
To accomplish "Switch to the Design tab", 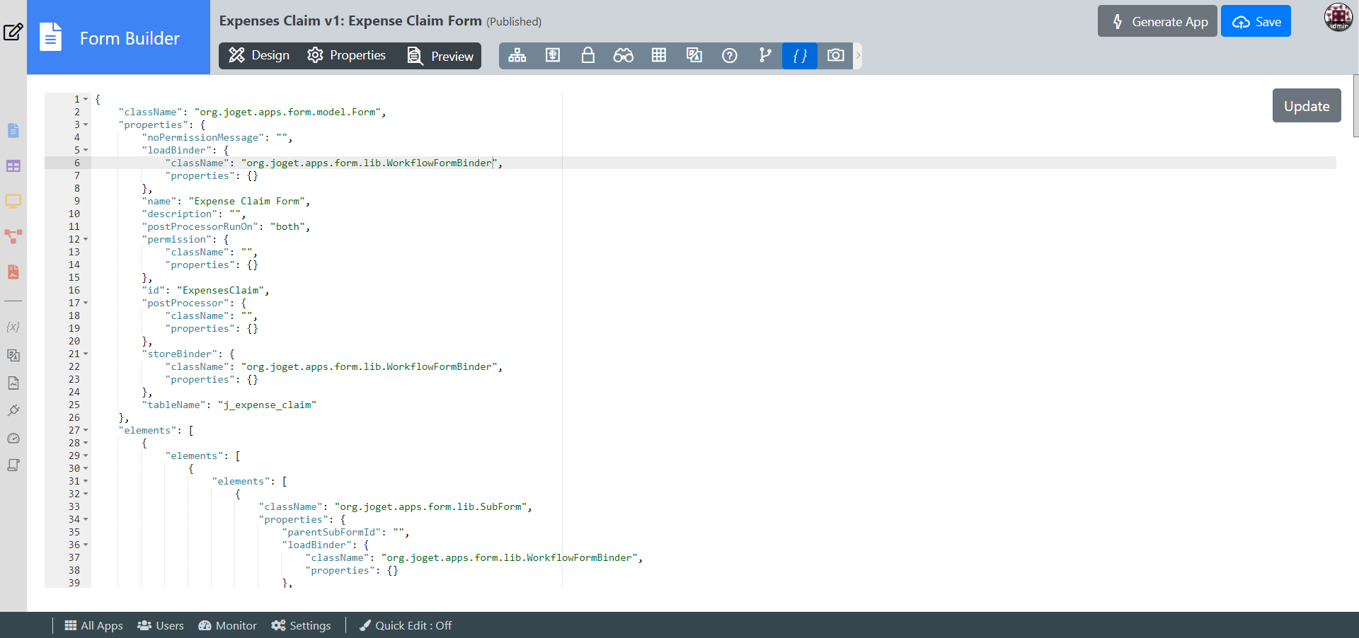I will (259, 56).
